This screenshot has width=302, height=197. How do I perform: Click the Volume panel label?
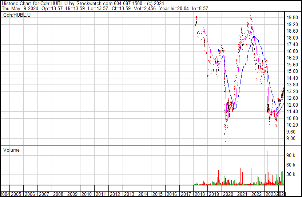coord(12,150)
